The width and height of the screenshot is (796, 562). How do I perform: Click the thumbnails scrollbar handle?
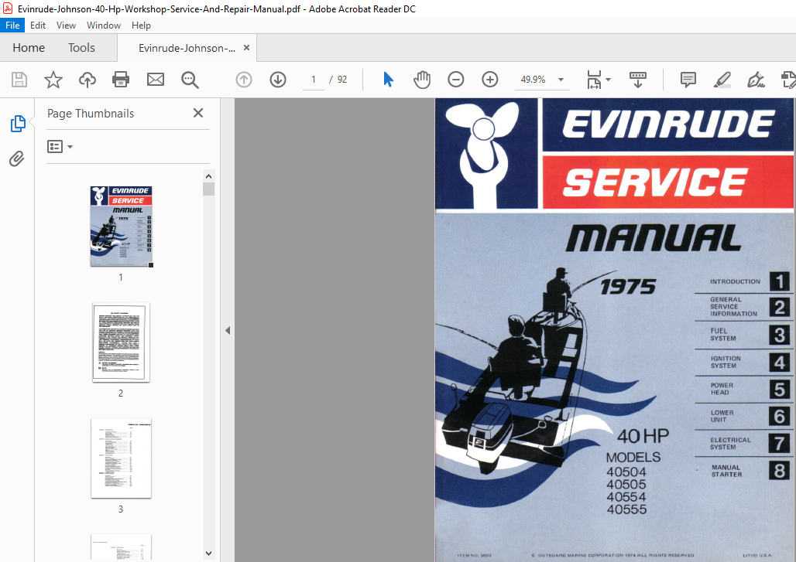[x=208, y=189]
